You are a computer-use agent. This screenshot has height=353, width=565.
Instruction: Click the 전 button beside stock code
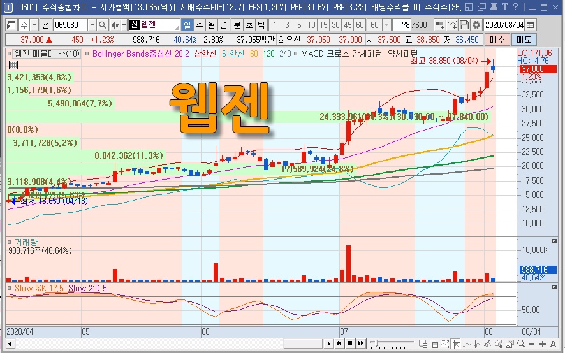click(x=45, y=25)
